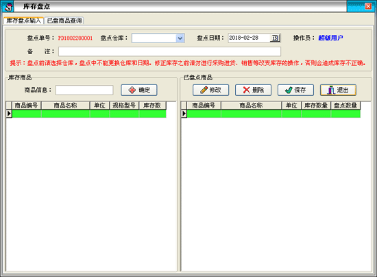Click into the 备注 remarks field
Image resolution: width=377 pixels, height=277 pixels.
tap(169, 51)
